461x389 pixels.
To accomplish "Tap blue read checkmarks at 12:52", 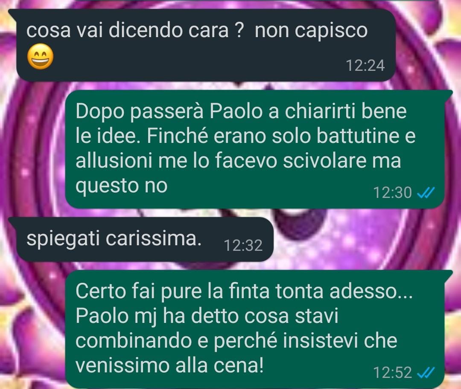I will [426, 372].
